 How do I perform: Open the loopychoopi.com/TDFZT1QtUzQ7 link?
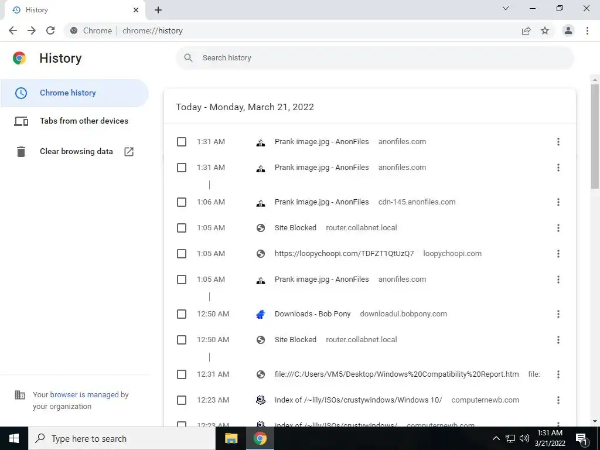344,254
